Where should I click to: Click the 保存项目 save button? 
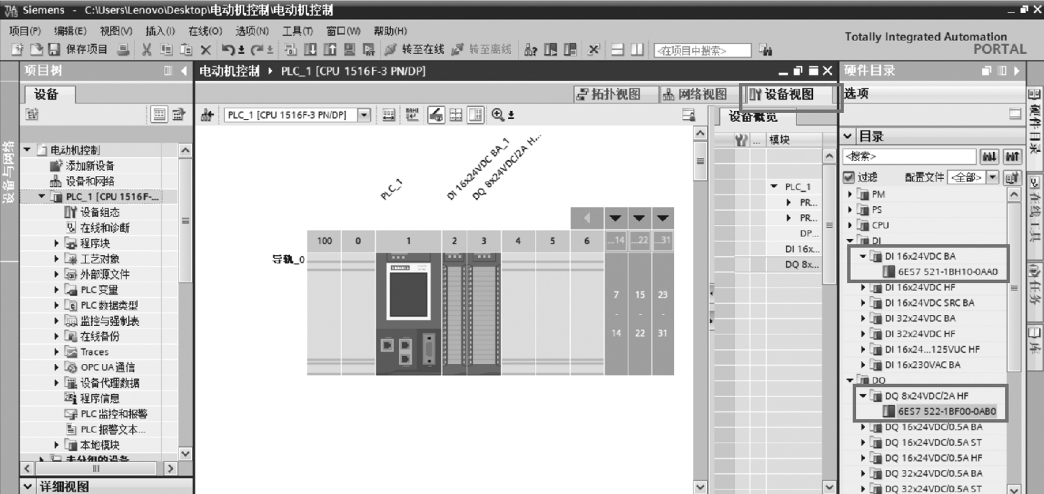coord(78,50)
